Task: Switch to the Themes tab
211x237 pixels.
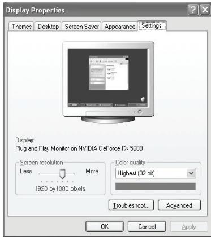Action: click(x=21, y=27)
